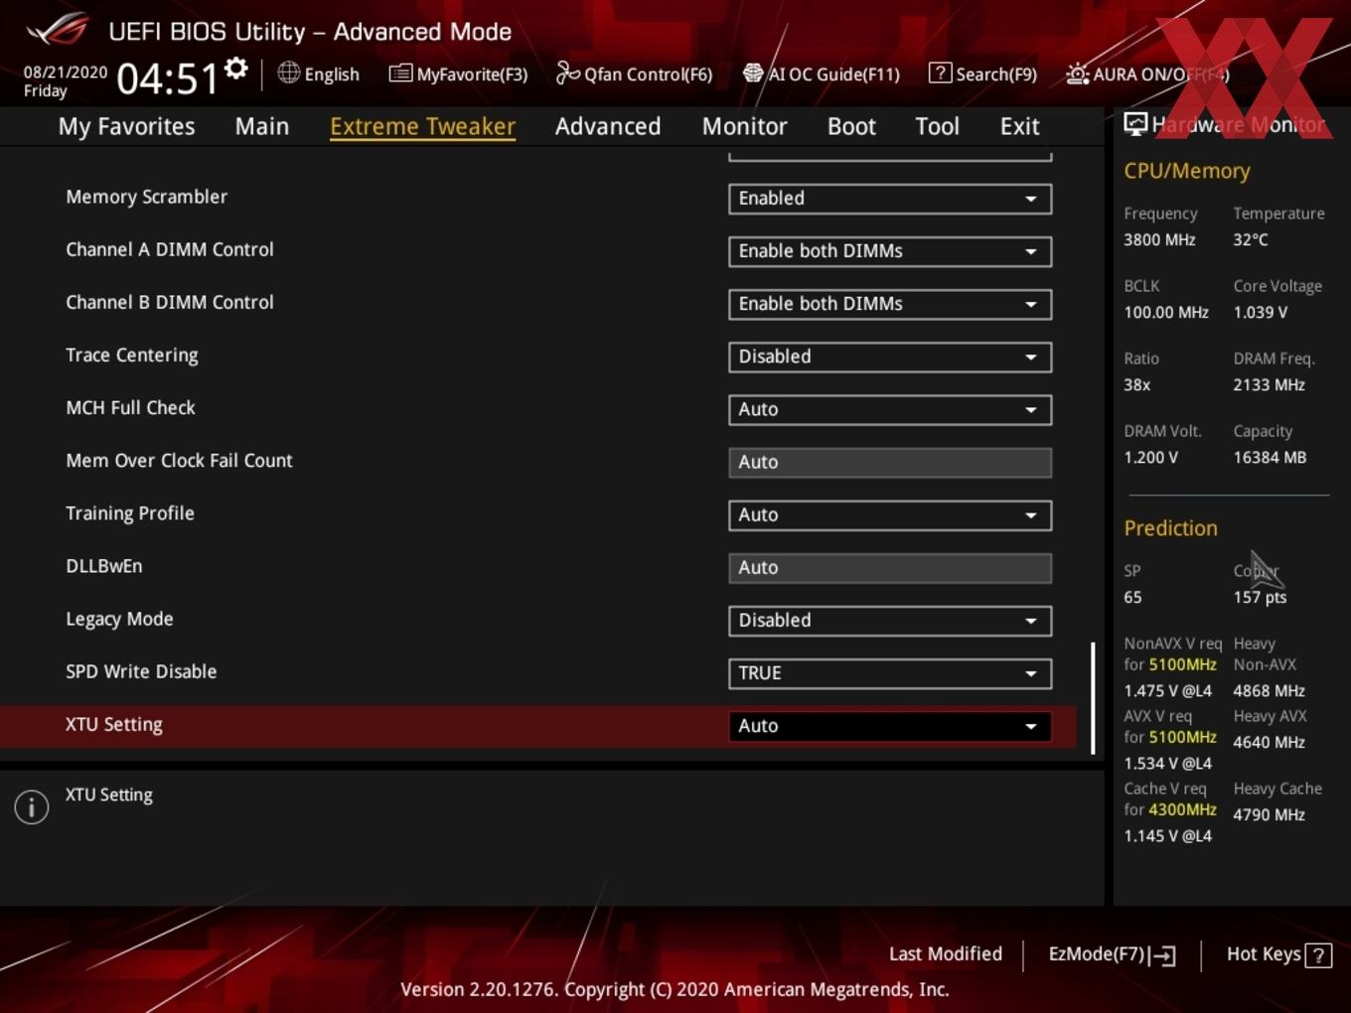Select the Legacy Mode label
This screenshot has width=1351, height=1013.
click(x=119, y=619)
